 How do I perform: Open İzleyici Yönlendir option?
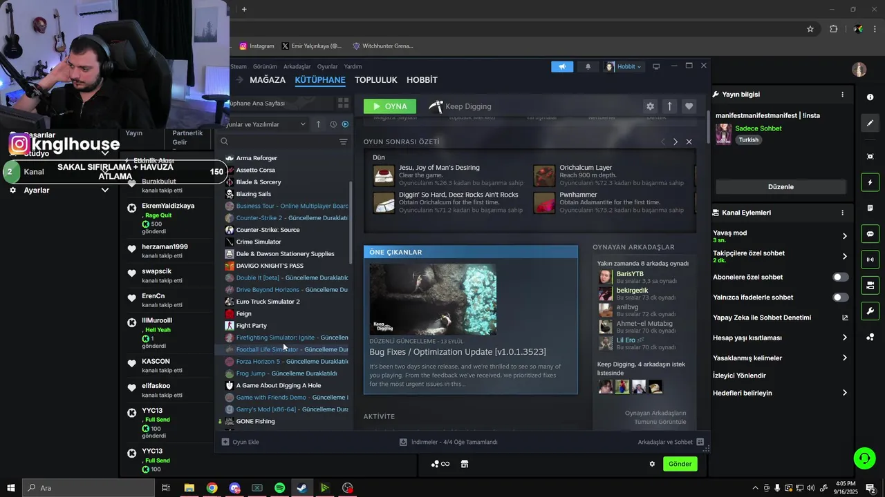(x=740, y=376)
